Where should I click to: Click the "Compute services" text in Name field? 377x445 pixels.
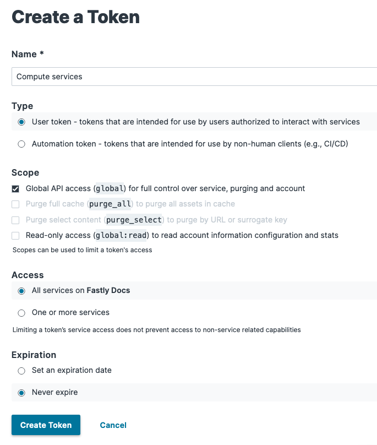[x=48, y=77]
